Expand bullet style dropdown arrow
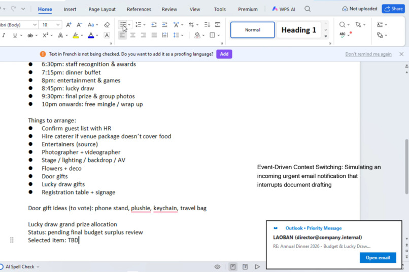Screen dimensions: 409x272 129,25
